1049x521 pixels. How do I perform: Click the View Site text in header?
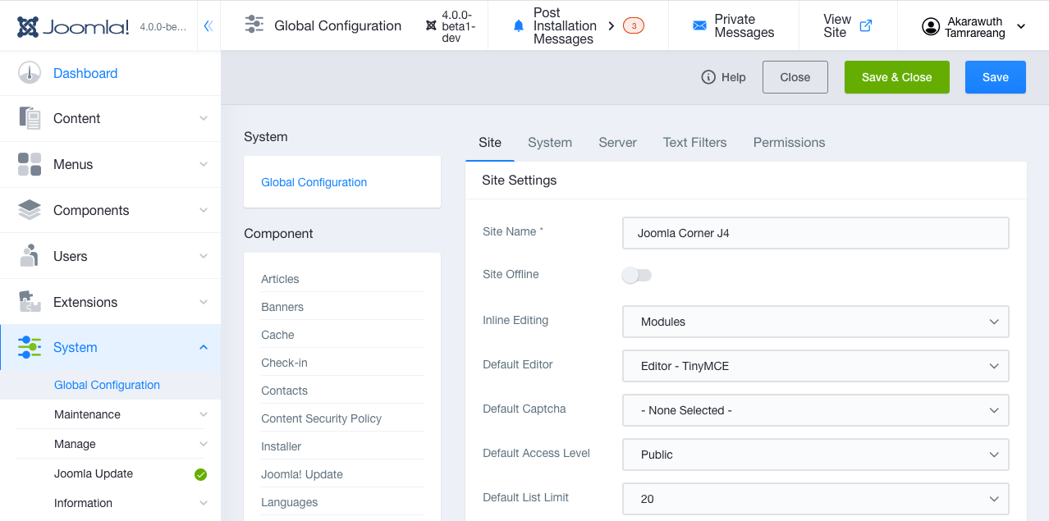pyautogui.click(x=837, y=26)
